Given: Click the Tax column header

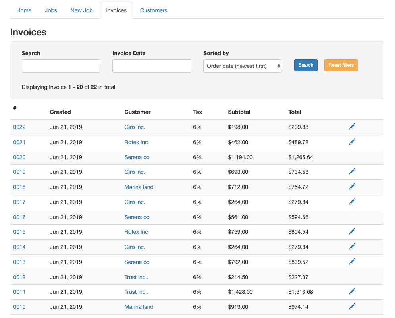Looking at the screenshot, I should point(198,112).
